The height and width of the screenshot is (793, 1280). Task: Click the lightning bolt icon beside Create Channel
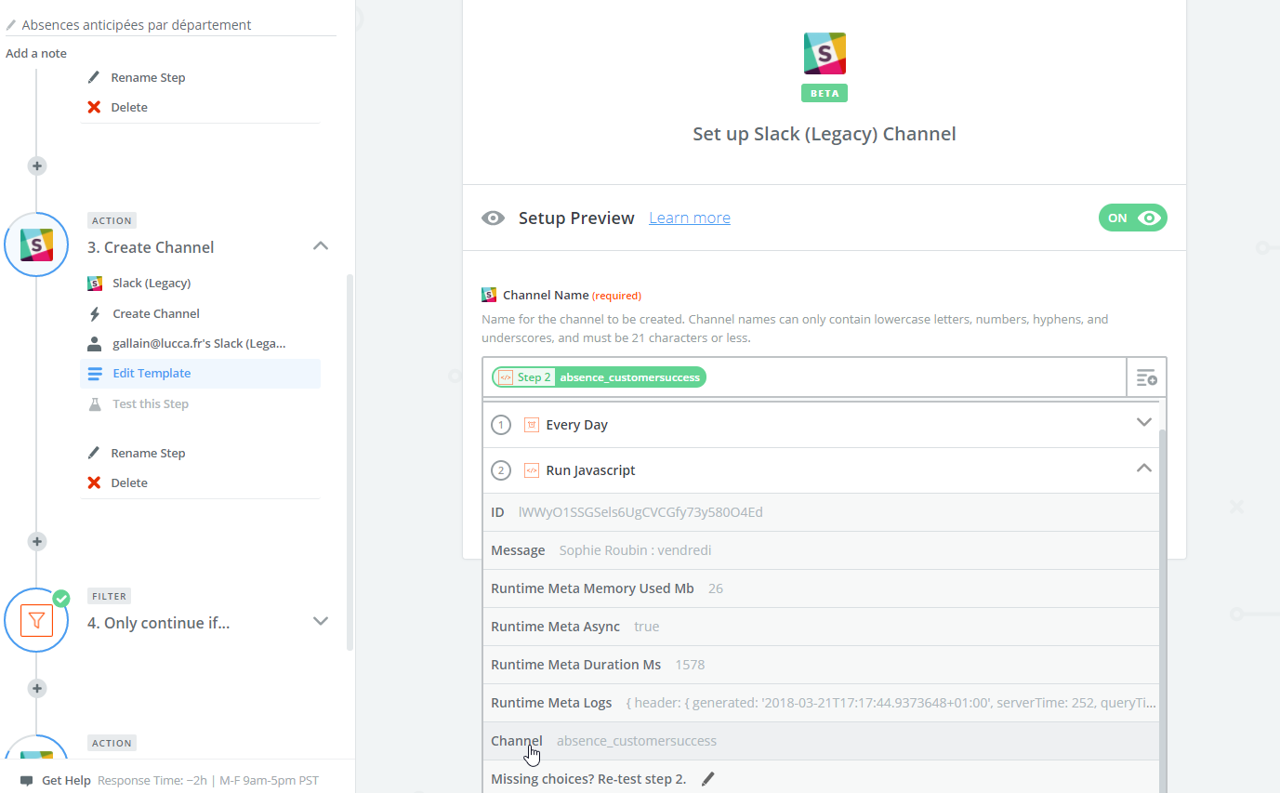[x=95, y=314]
